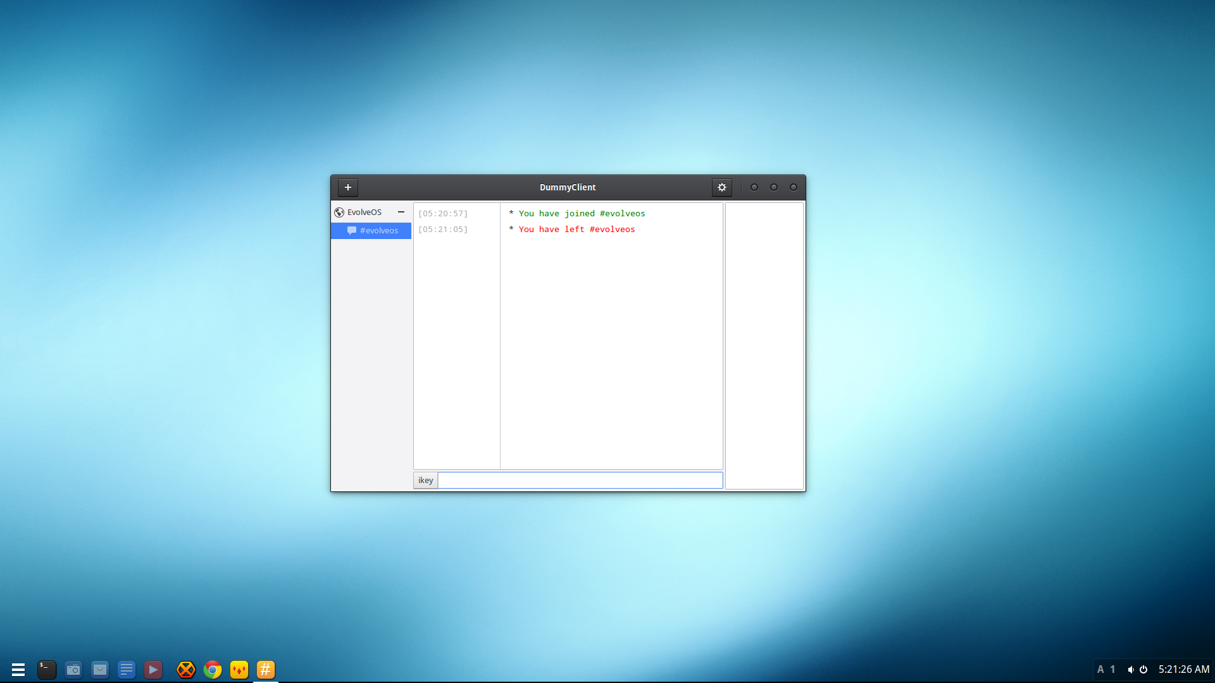The height and width of the screenshot is (683, 1215).
Task: Click the first round window control button
Action: (754, 187)
